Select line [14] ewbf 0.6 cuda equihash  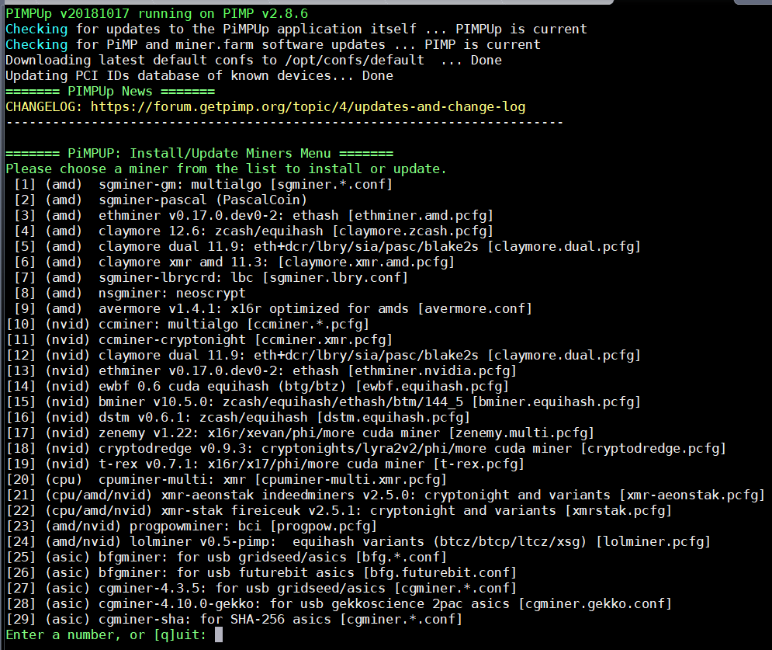[x=258, y=387]
